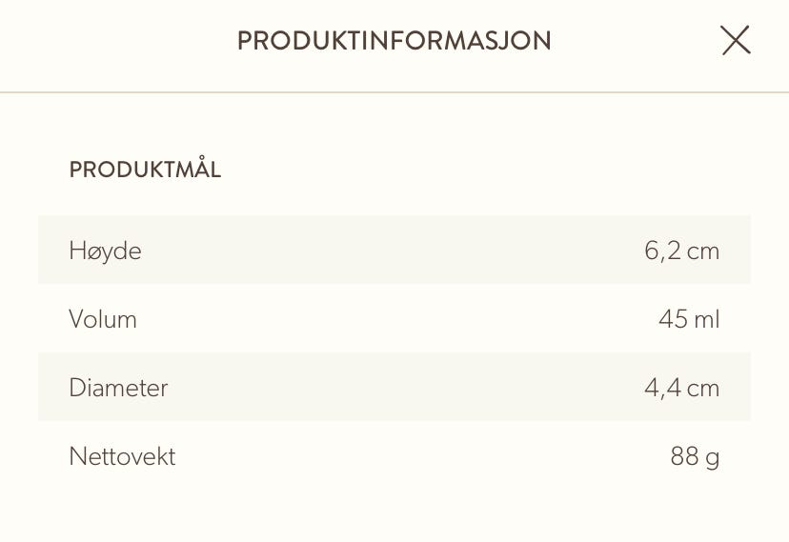Click the number 45 in Volum row

click(x=674, y=319)
